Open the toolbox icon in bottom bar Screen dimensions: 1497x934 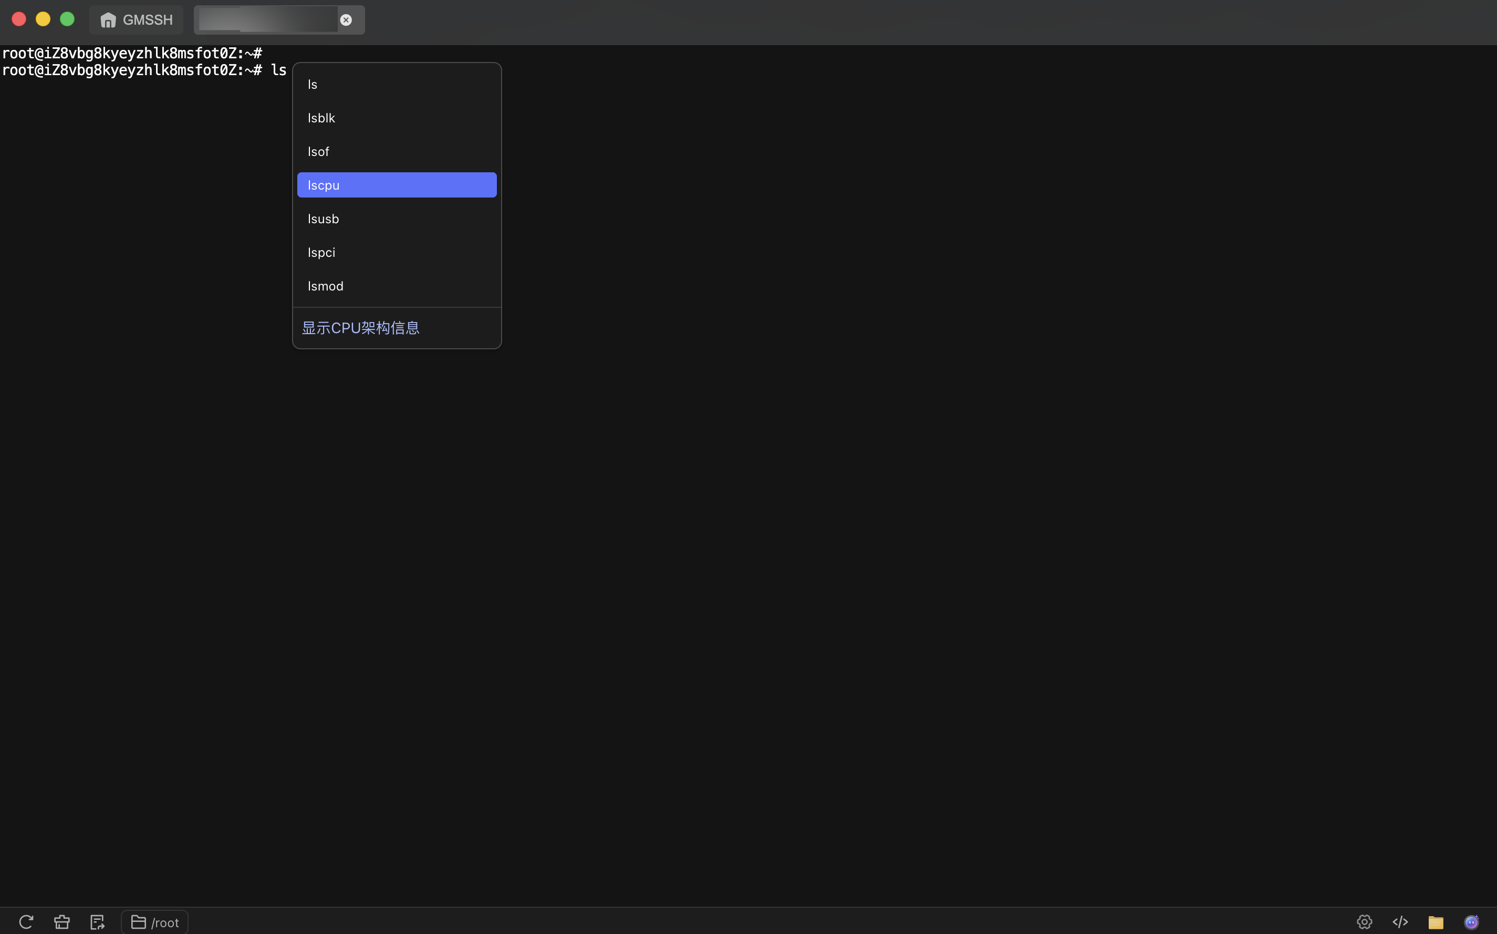(62, 921)
